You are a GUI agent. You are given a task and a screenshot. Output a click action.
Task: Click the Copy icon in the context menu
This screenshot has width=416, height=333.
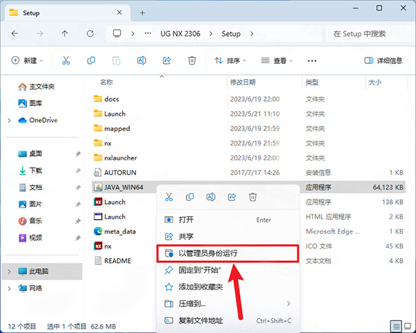click(x=190, y=197)
